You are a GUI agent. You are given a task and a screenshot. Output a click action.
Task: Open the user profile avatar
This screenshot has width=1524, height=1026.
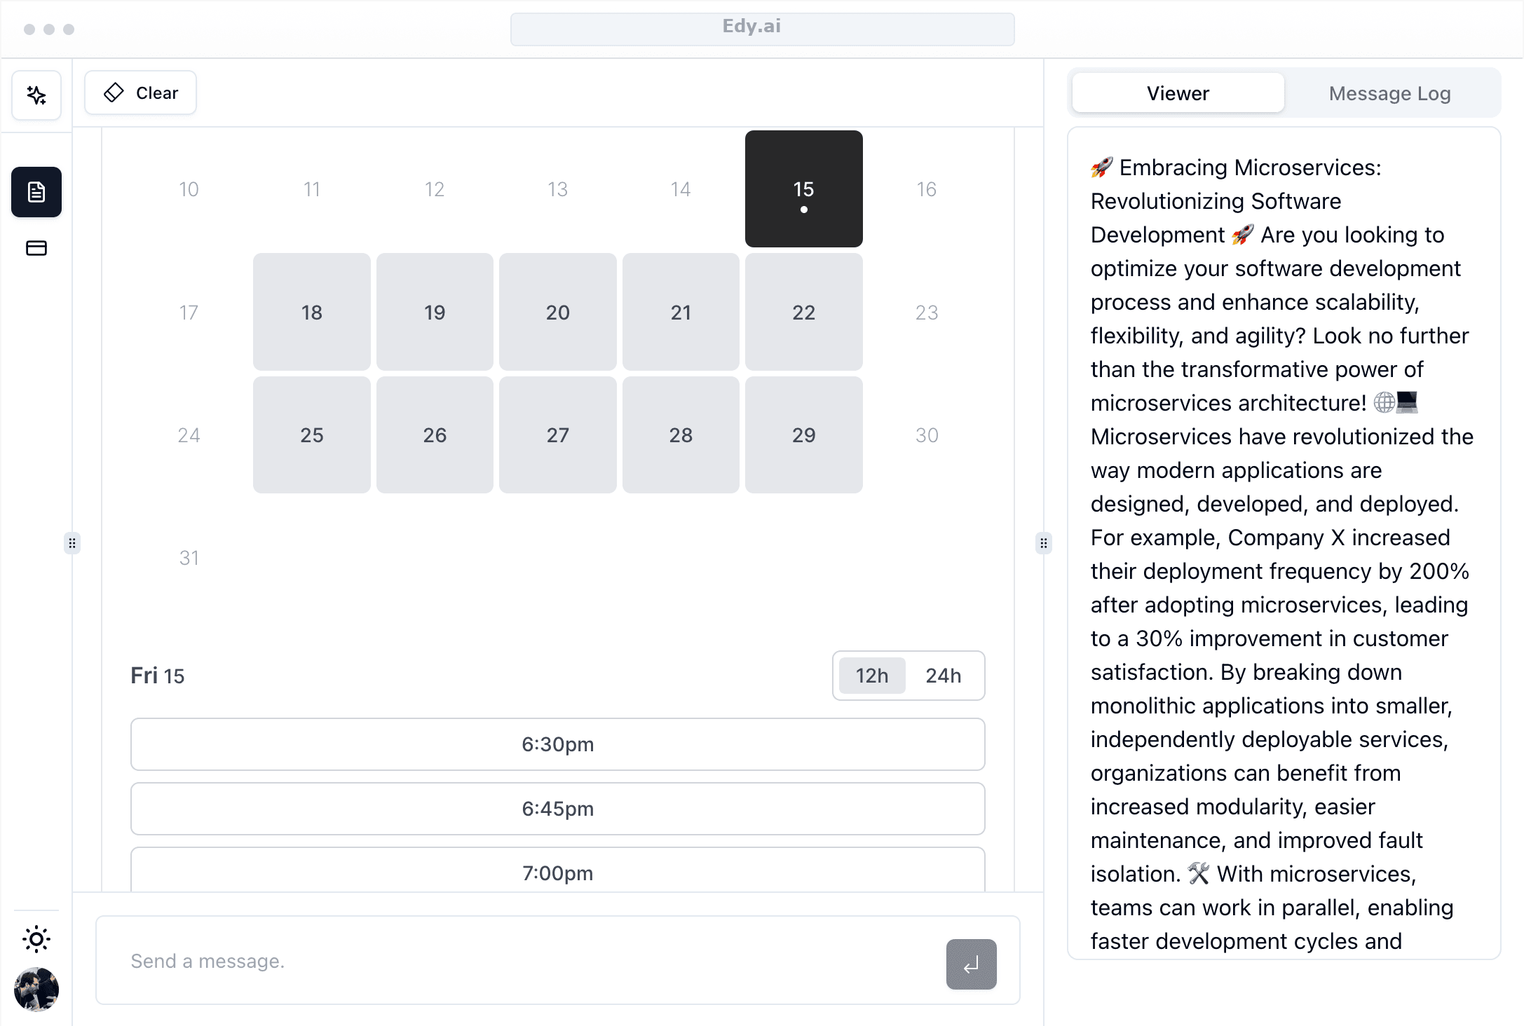tap(36, 990)
